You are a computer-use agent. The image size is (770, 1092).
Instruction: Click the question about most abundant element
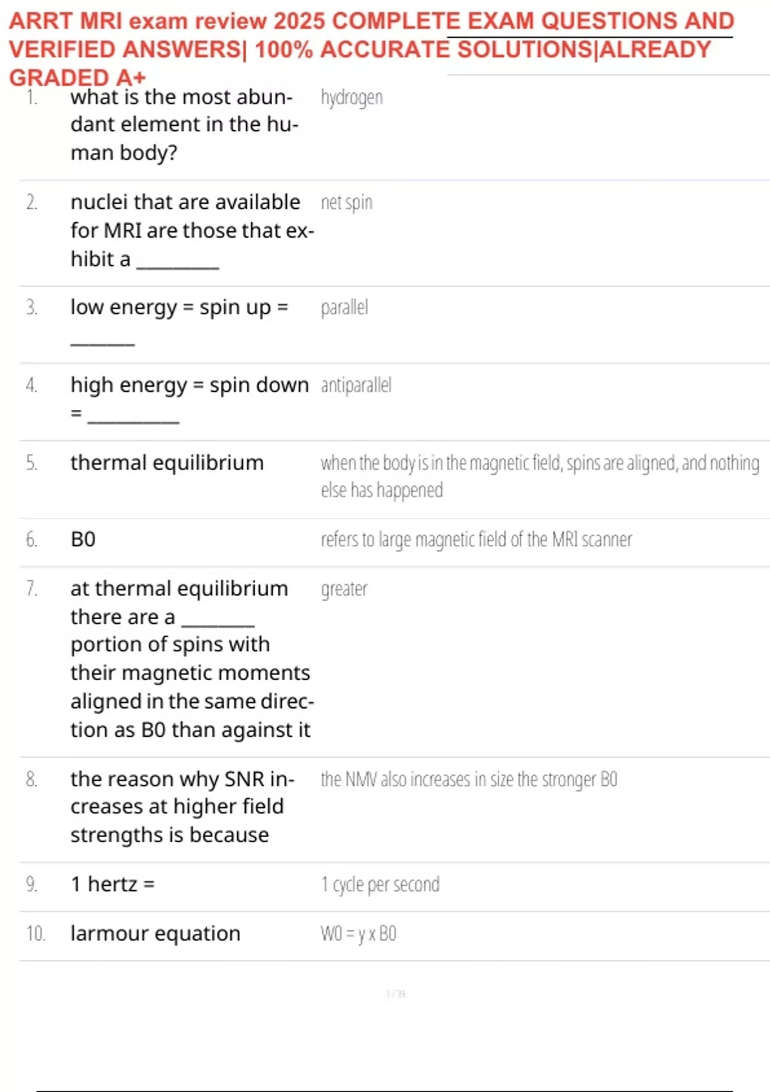click(x=184, y=125)
